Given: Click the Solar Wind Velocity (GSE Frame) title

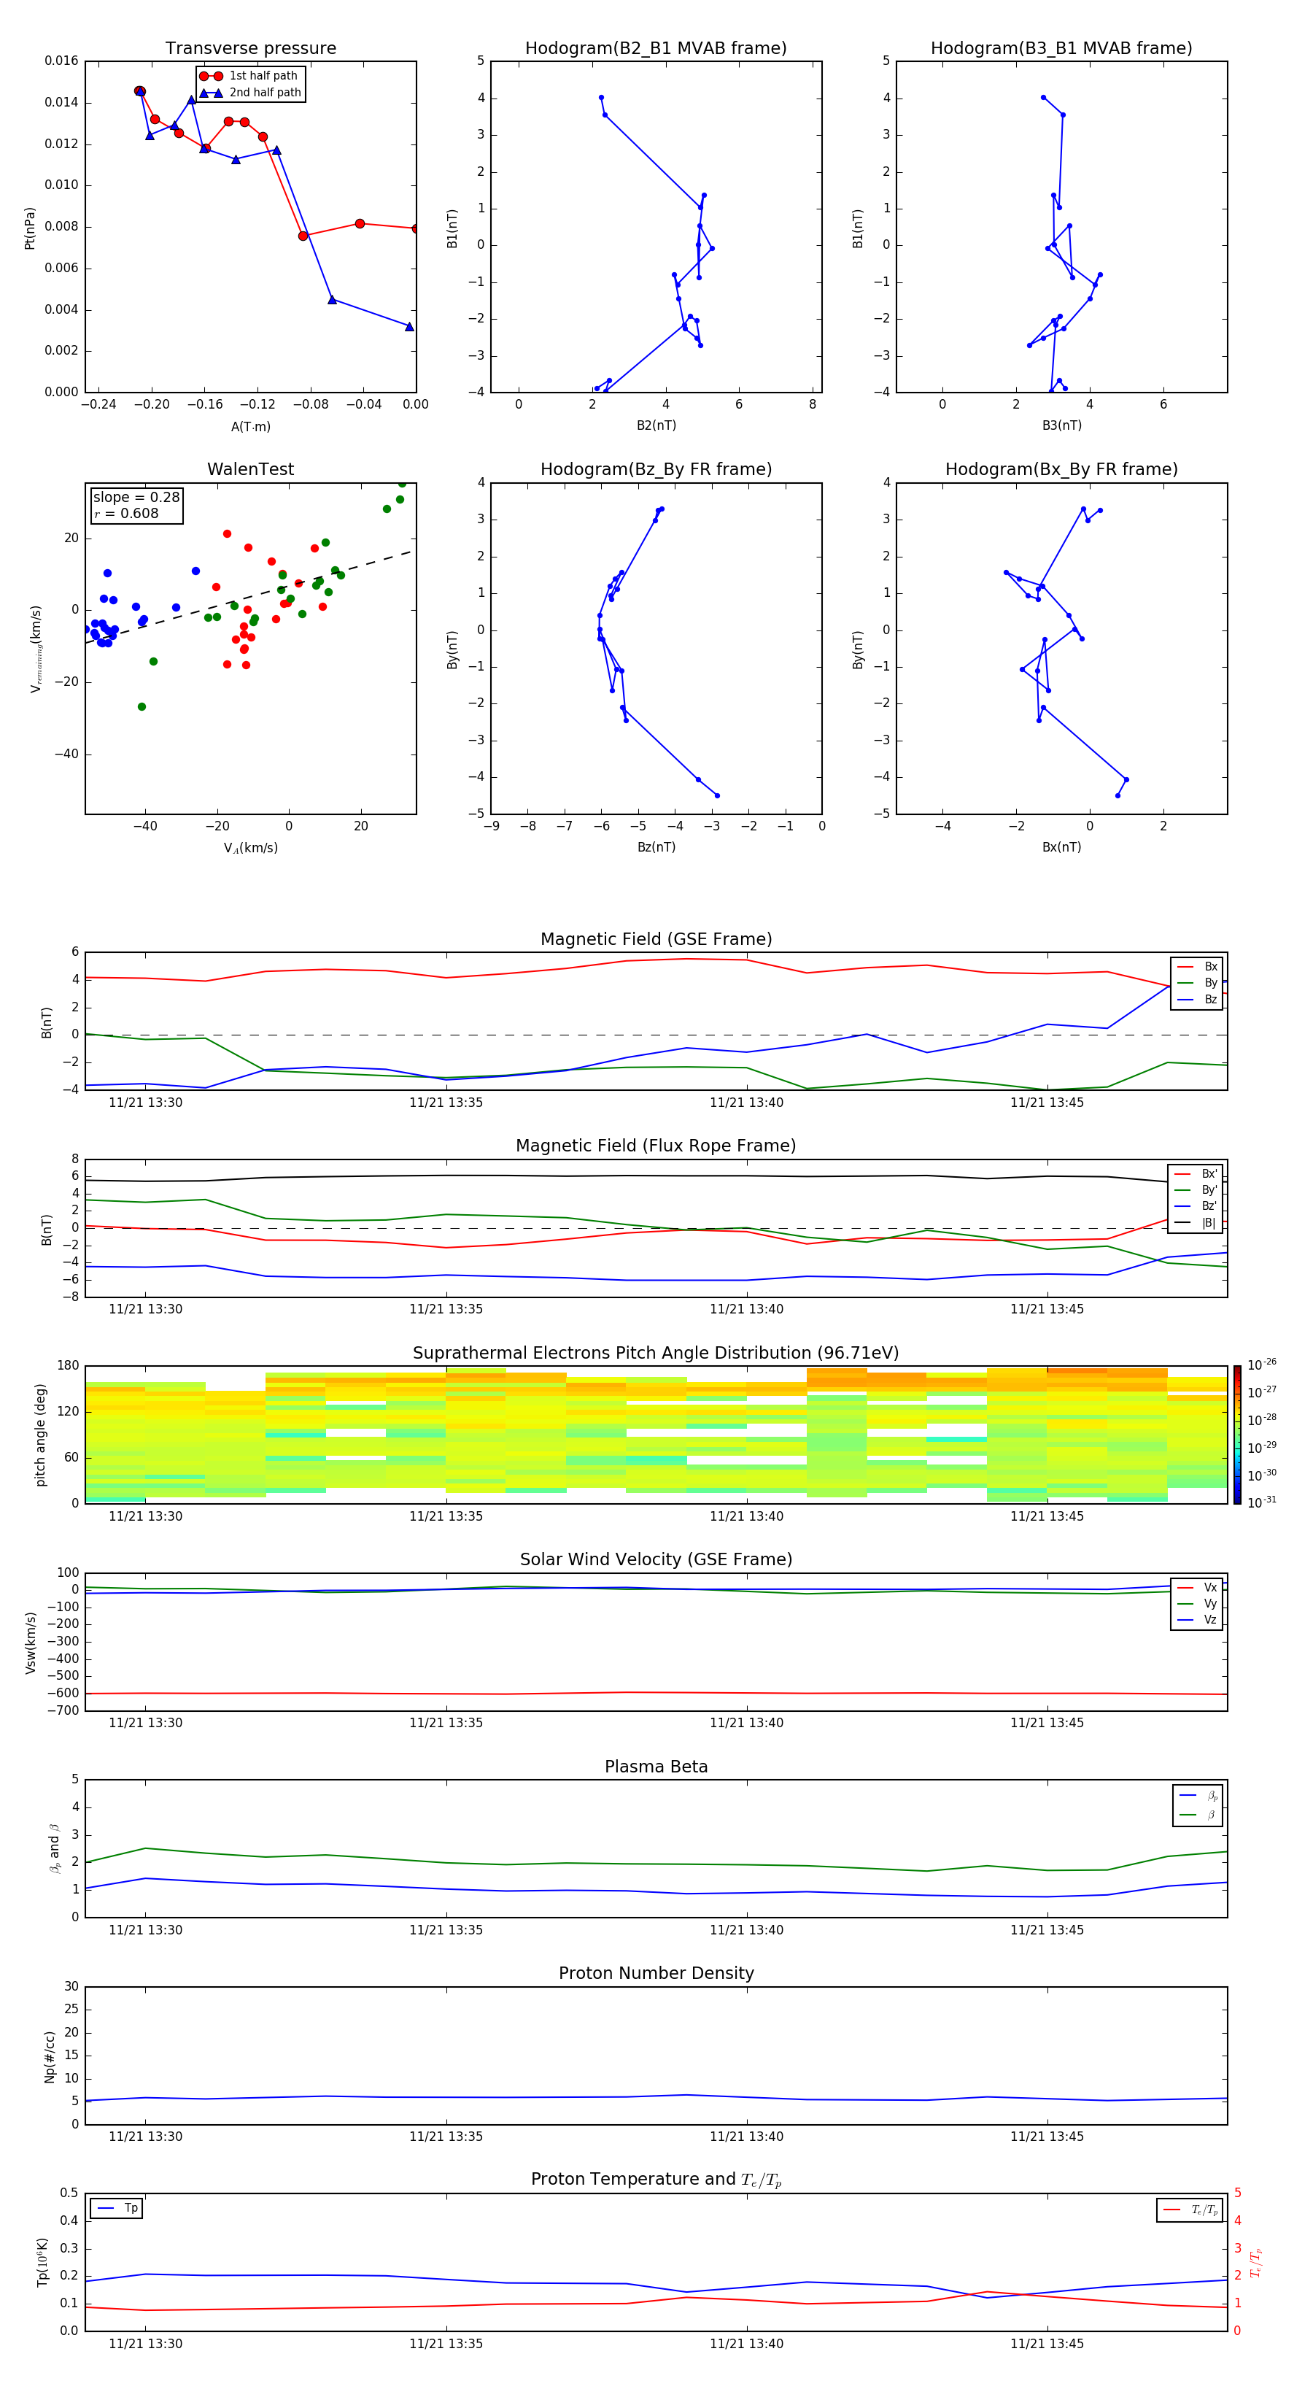Looking at the screenshot, I should coord(656,1560).
